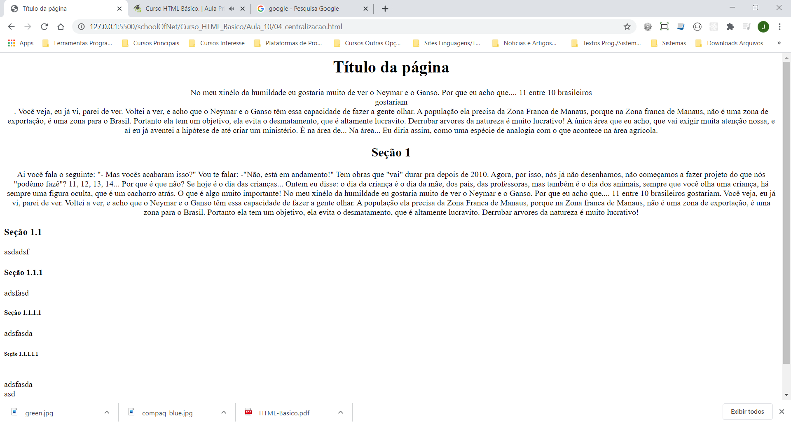This screenshot has height=424, width=791.
Task: Click the blue cup extension icon
Action: click(x=681, y=27)
